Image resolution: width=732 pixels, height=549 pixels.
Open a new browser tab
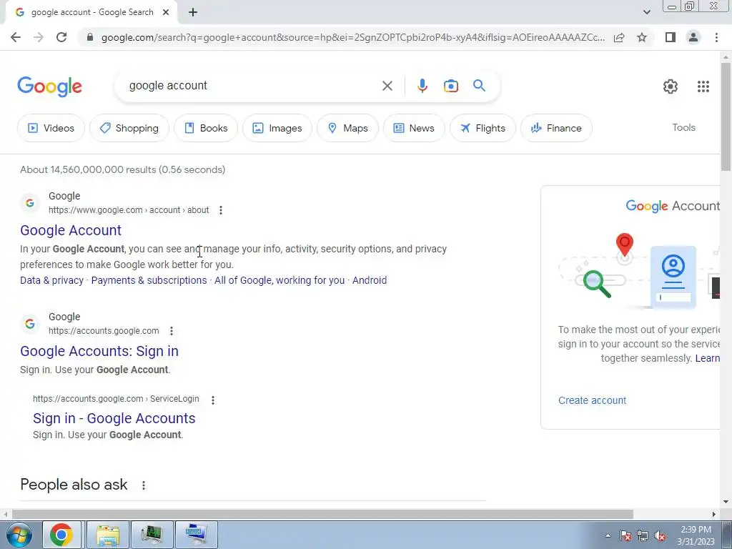pyautogui.click(x=193, y=13)
